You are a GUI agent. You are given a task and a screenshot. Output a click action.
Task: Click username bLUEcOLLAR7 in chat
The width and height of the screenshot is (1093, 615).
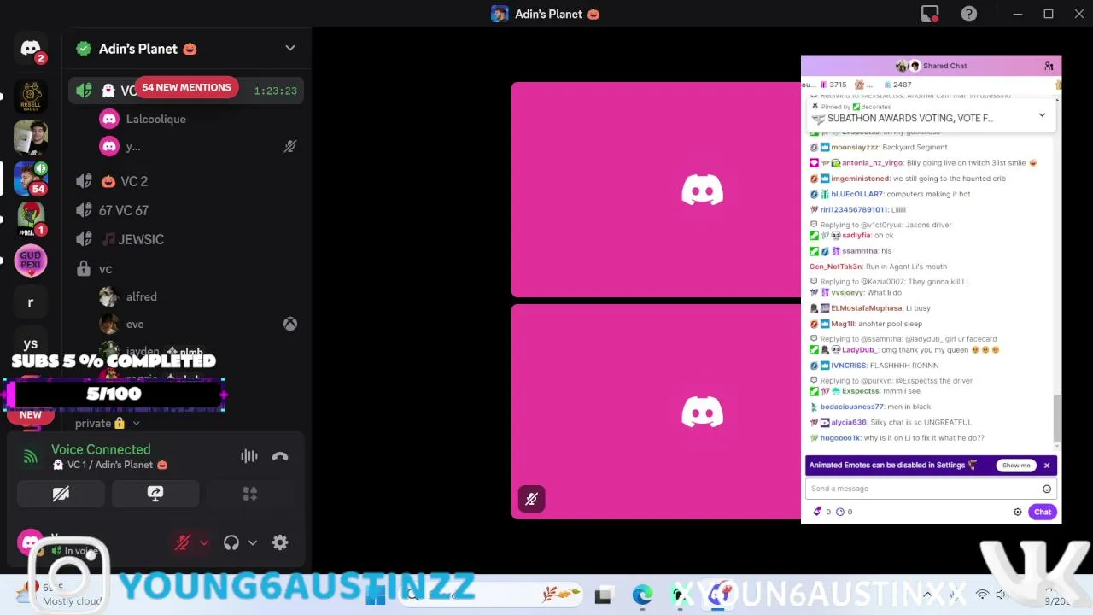click(x=856, y=194)
